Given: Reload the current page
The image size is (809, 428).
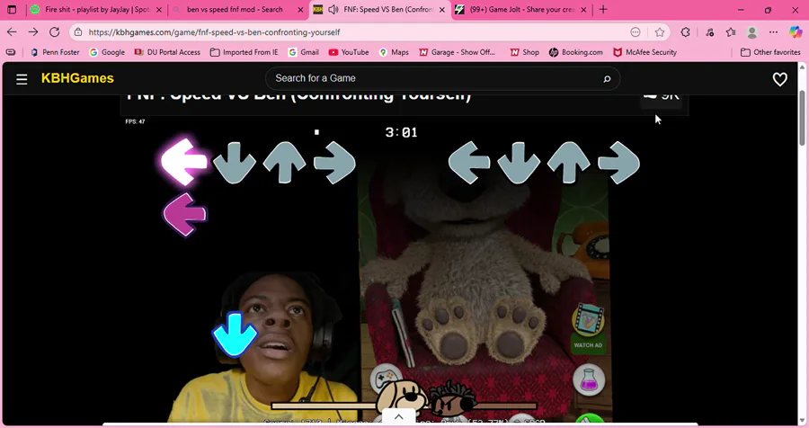Looking at the screenshot, I should click(54, 32).
